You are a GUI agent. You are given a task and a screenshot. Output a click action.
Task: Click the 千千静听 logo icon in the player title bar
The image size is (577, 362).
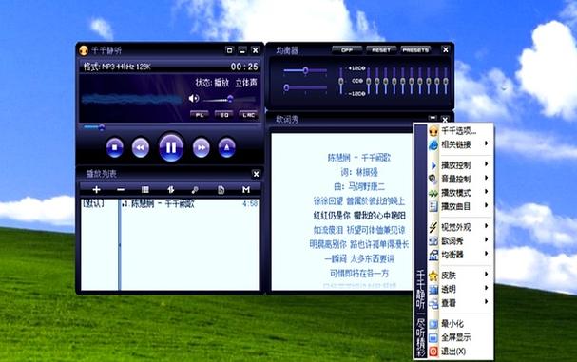[x=84, y=50]
